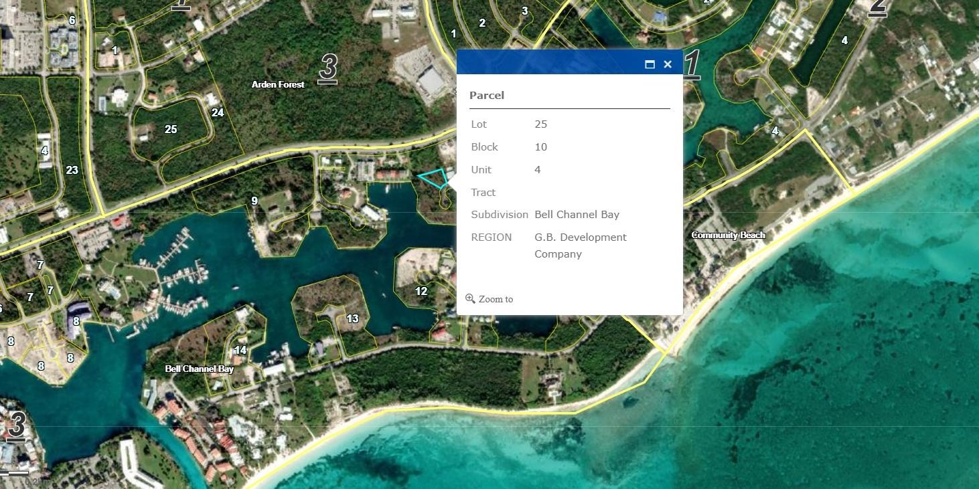This screenshot has height=489, width=979.
Task: Select parcel 23 on the map
Action: [x=72, y=170]
